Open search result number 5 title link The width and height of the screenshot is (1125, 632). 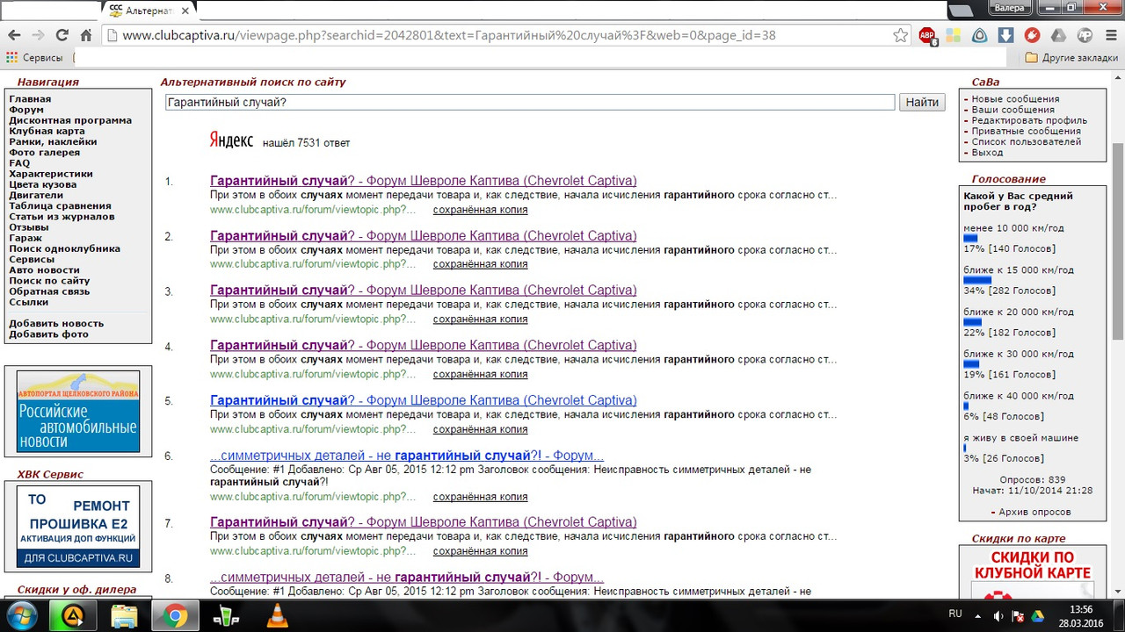[x=424, y=400]
